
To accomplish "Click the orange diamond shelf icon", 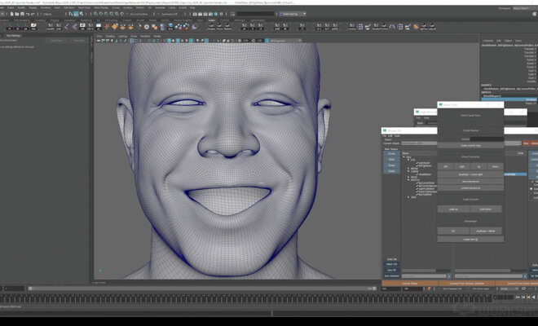I will tap(115, 26).
